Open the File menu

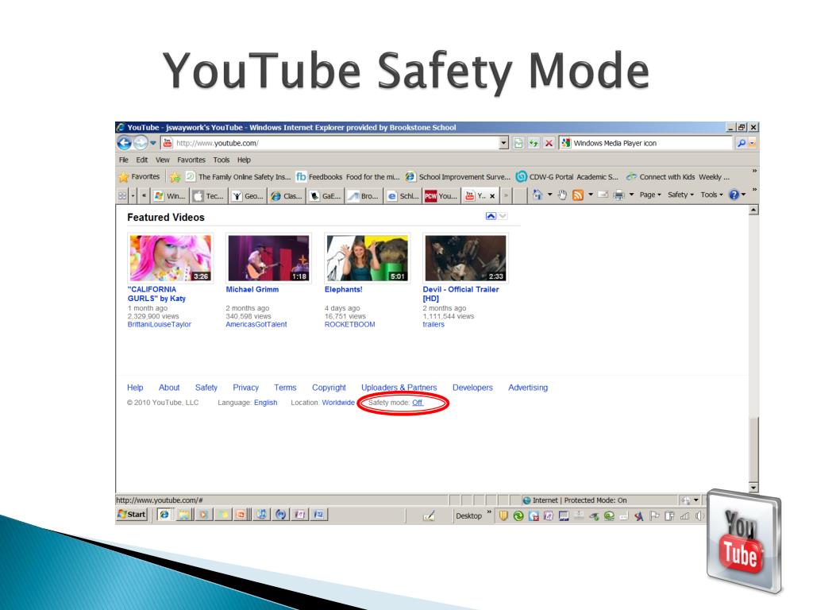123,160
